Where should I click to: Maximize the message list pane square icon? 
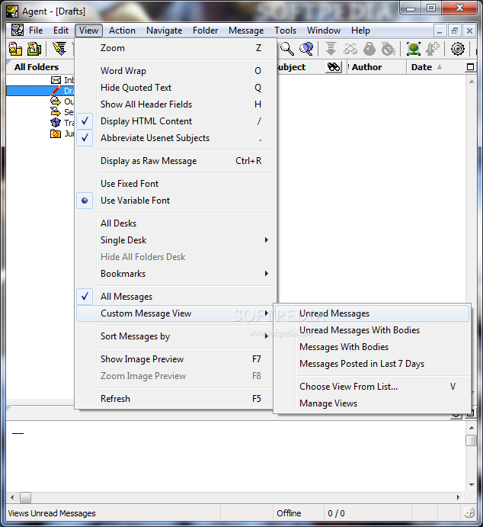tap(470, 67)
